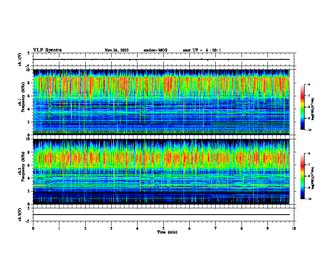Click the "-7" label on ch.2 color scale
The height and width of the screenshot is (256, 331).
point(308,165)
